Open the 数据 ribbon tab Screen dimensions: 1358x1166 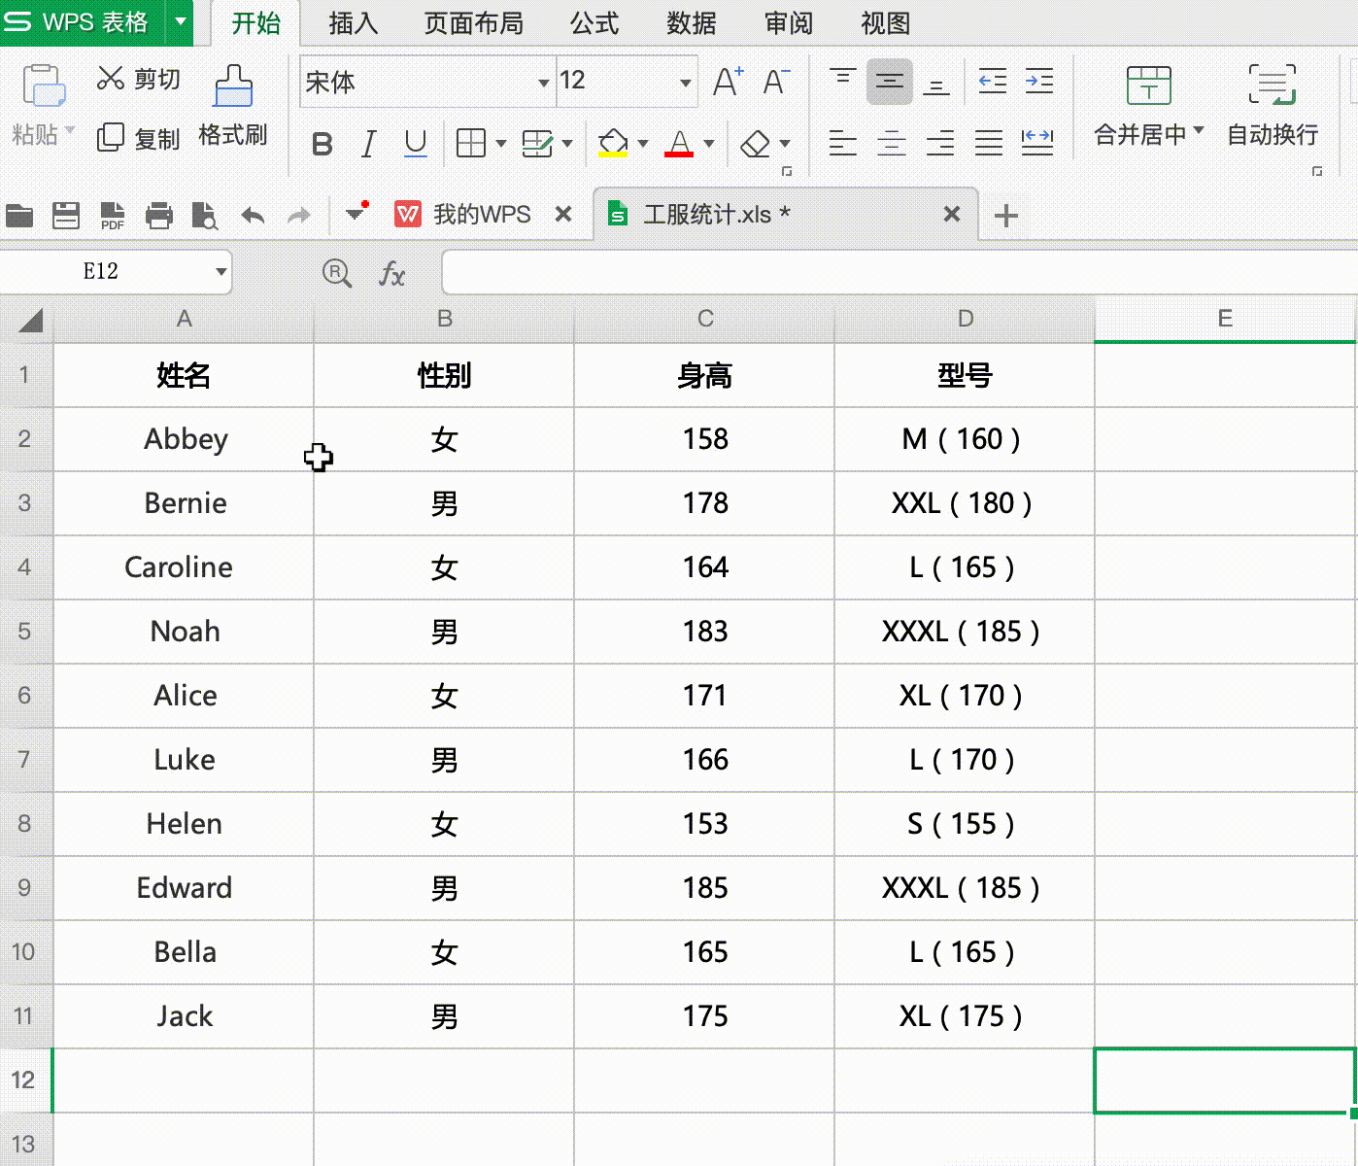692,22
